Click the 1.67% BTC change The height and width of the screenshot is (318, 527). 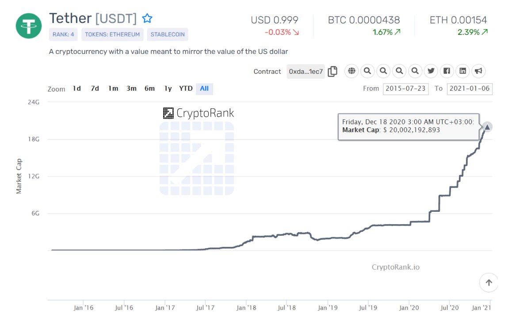pos(386,32)
